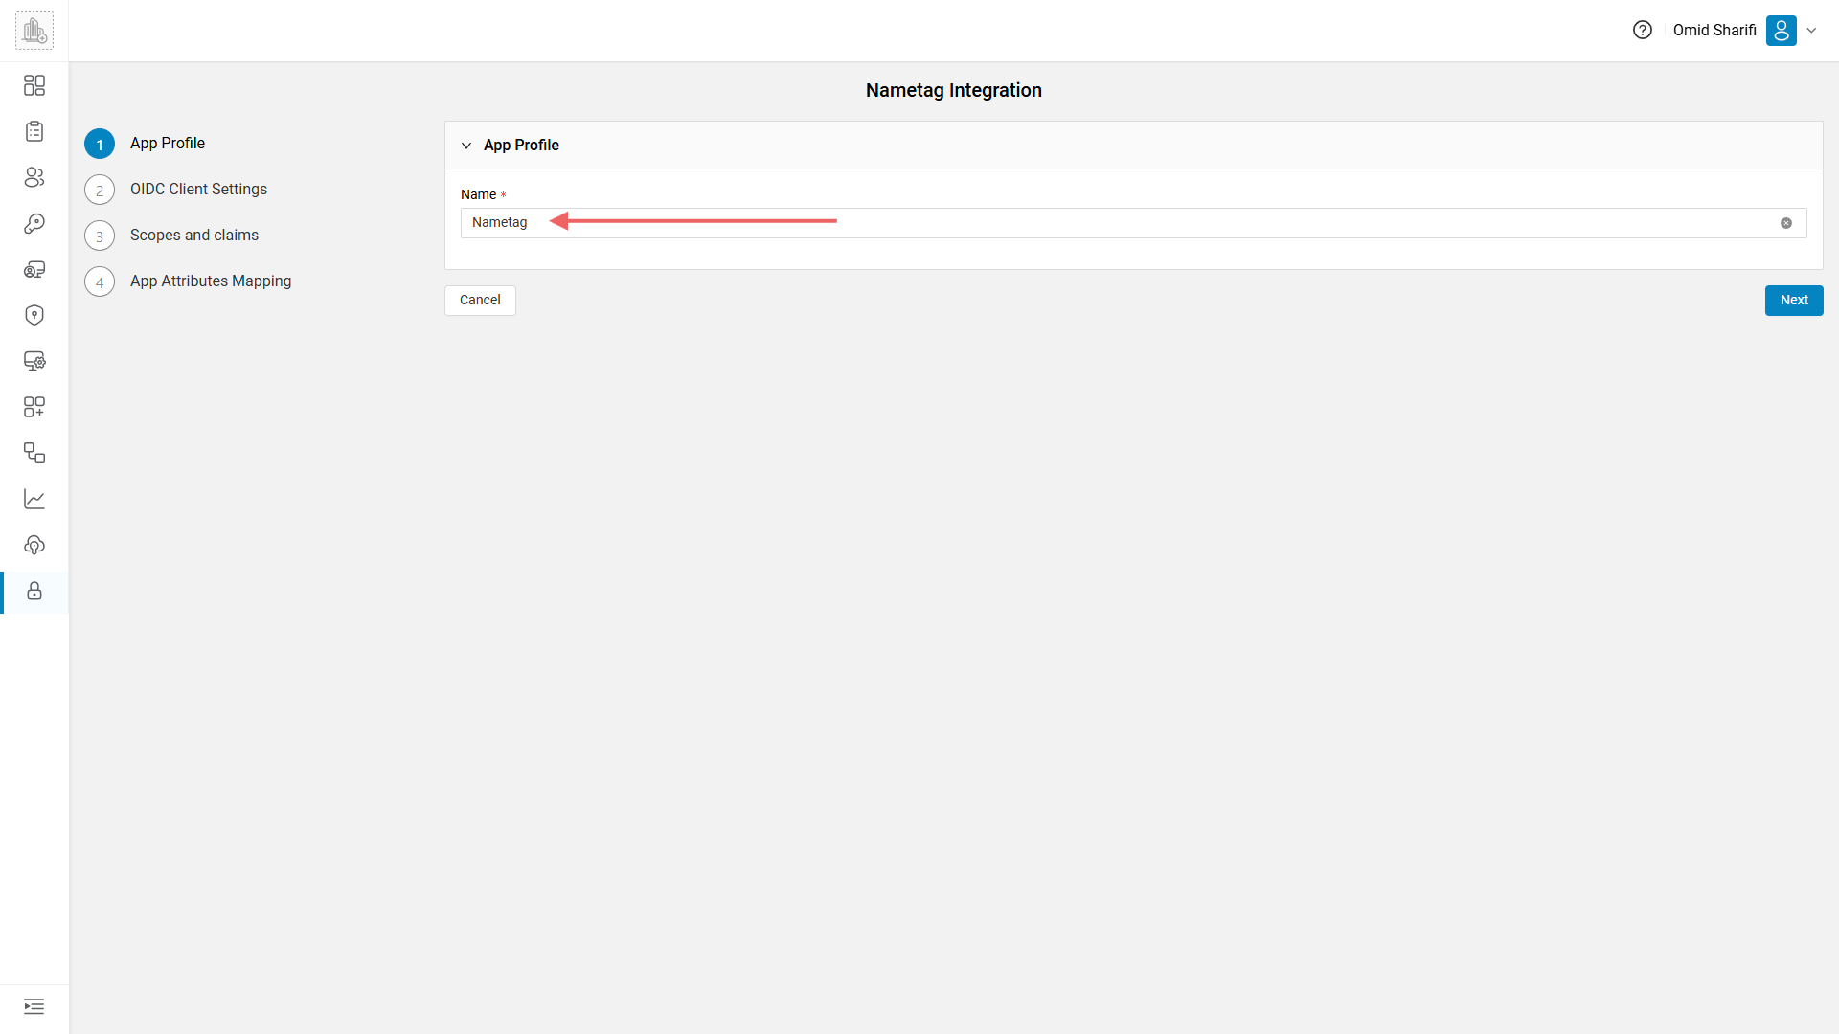
Task: Click the Nametag Integration page title
Action: point(954,90)
